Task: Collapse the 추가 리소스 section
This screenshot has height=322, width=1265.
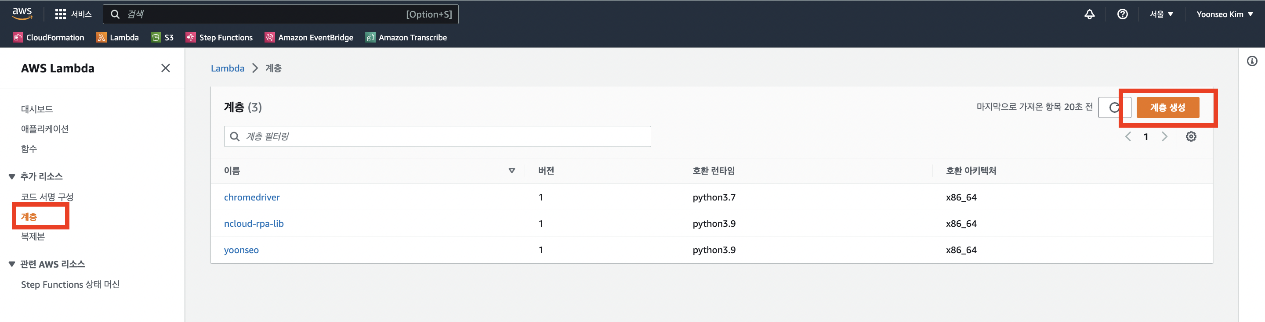Action: [12, 176]
